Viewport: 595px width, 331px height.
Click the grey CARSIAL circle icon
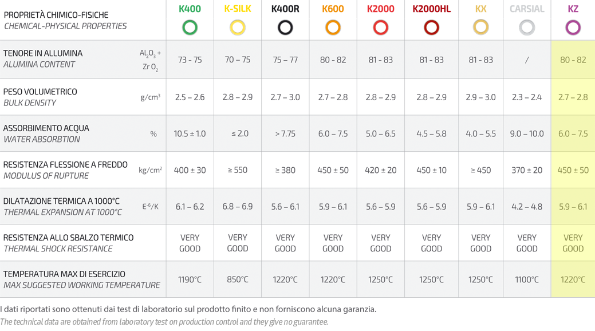(x=527, y=27)
